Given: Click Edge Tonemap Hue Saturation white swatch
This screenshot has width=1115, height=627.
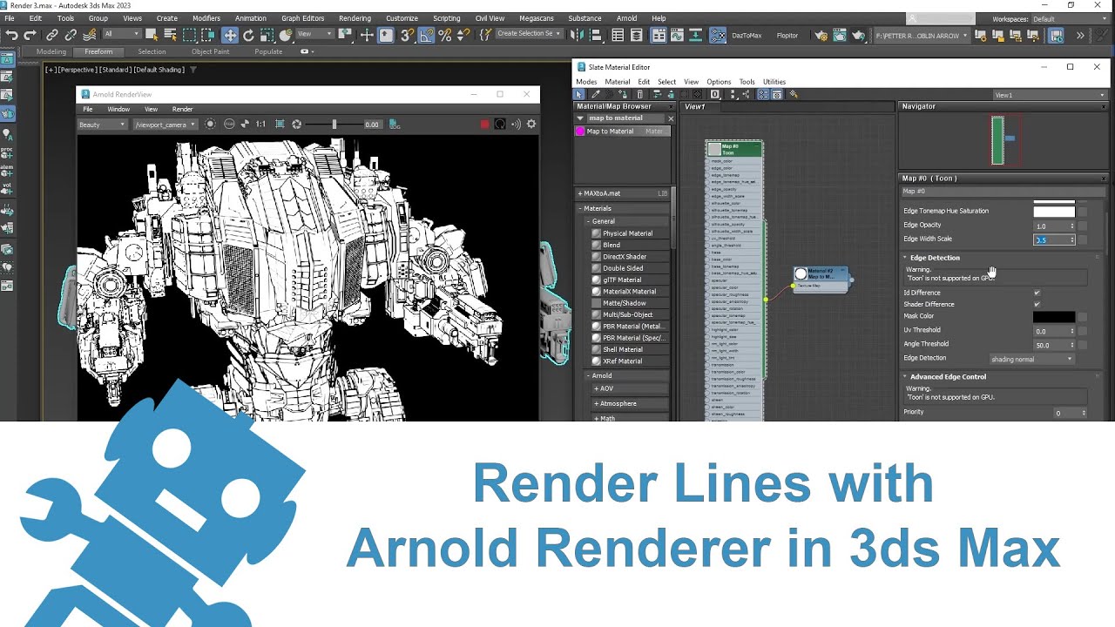Looking at the screenshot, I should (x=1054, y=212).
